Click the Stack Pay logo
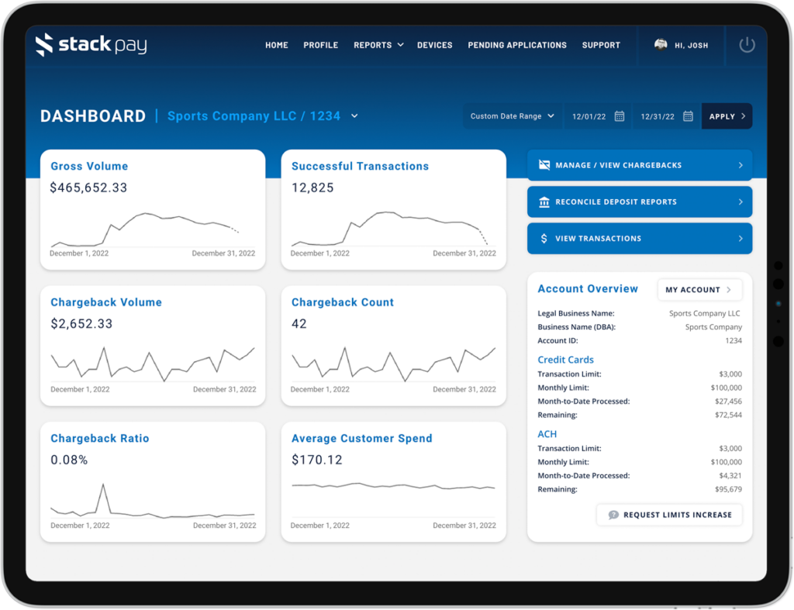Image resolution: width=794 pixels, height=610 pixels. click(x=91, y=45)
